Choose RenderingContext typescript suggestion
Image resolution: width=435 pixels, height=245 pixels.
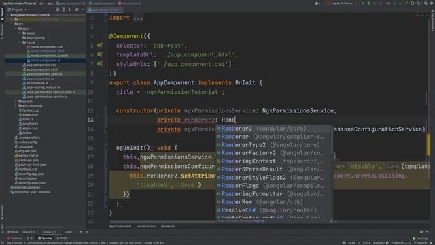tap(273, 161)
